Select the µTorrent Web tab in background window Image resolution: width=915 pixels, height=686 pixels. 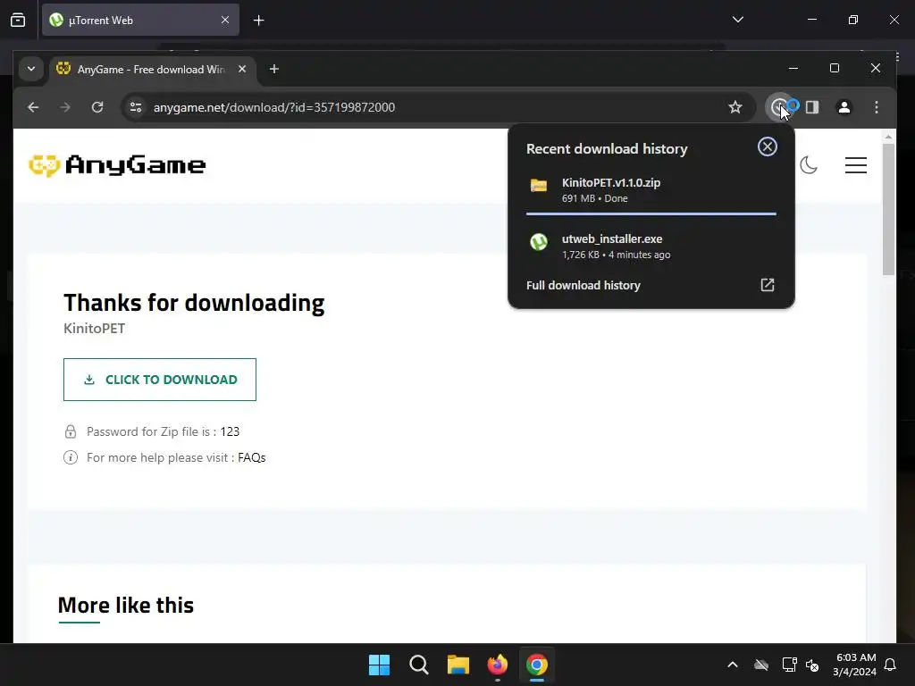pos(140,21)
